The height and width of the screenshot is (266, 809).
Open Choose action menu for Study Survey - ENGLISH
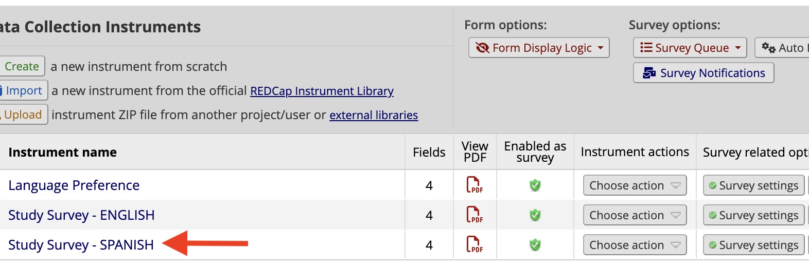click(635, 215)
